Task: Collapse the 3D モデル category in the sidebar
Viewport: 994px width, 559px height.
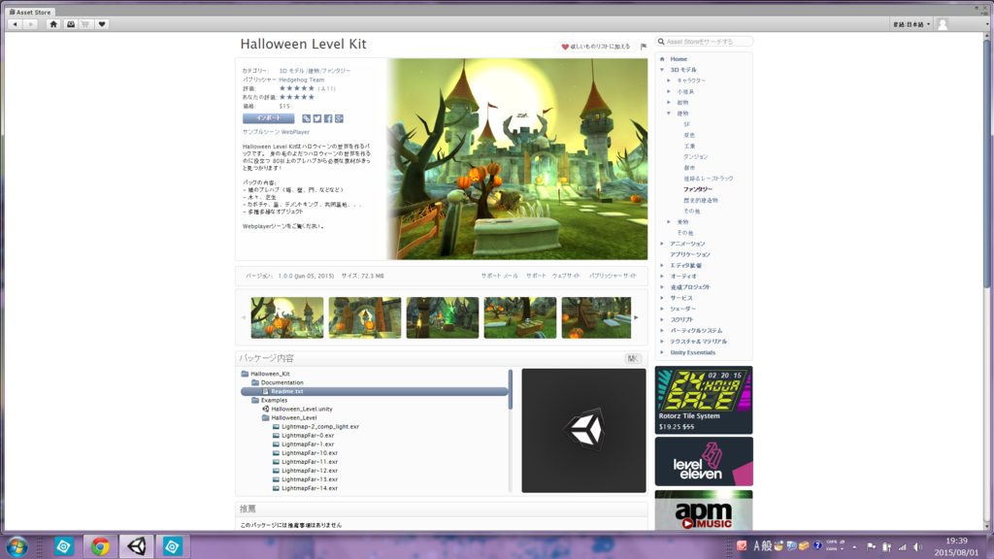Action: 662,70
